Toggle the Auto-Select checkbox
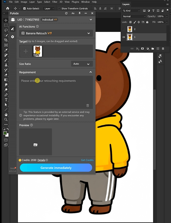This screenshot has width=171, height=223. pyautogui.click(x=25, y=9)
